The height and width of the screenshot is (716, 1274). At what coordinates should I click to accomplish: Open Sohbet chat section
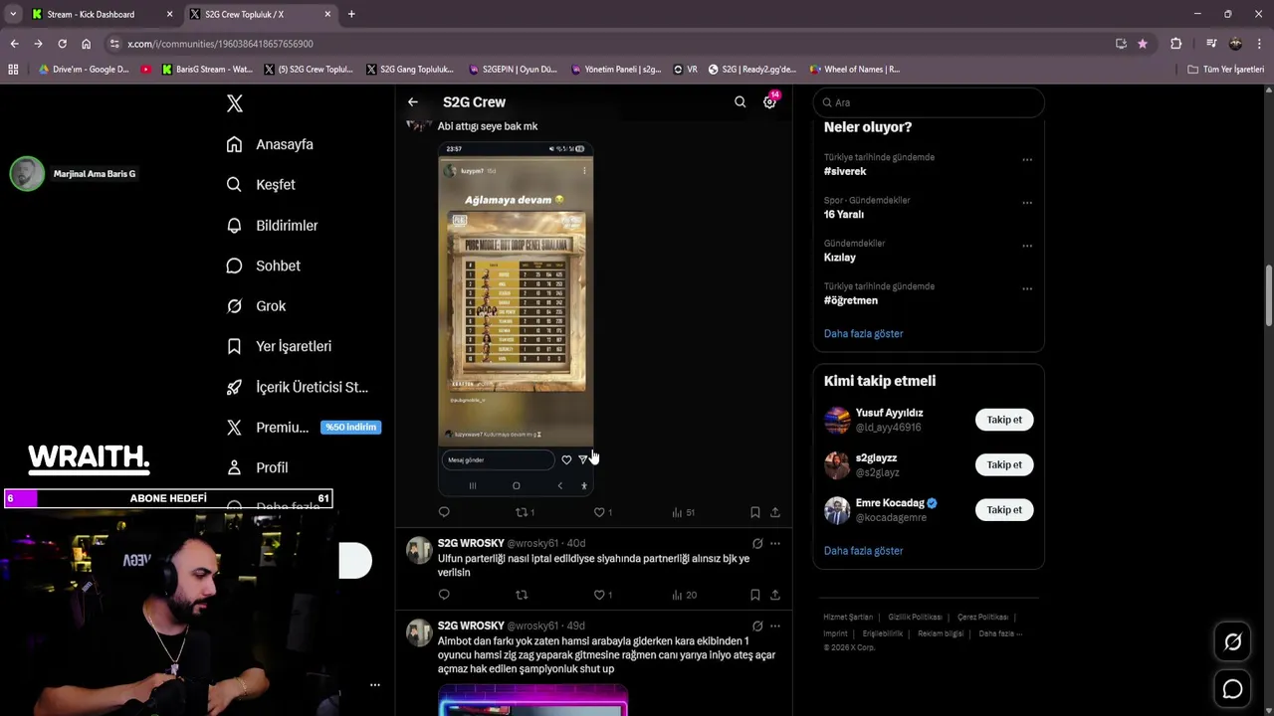tap(263, 266)
